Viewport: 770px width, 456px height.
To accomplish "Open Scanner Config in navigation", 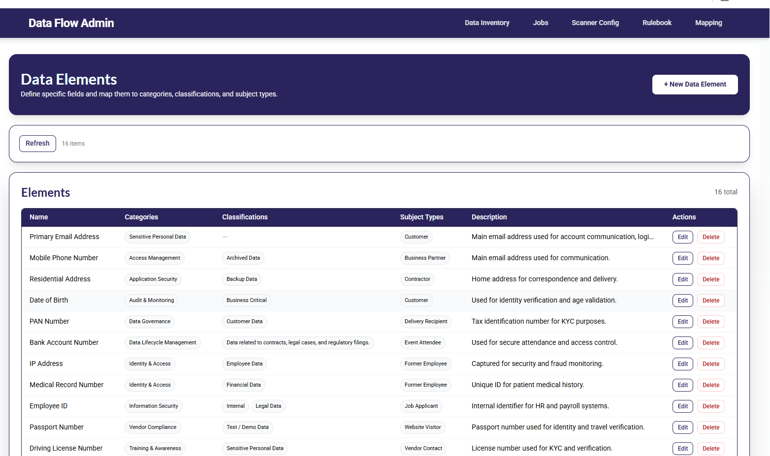I will click(595, 23).
